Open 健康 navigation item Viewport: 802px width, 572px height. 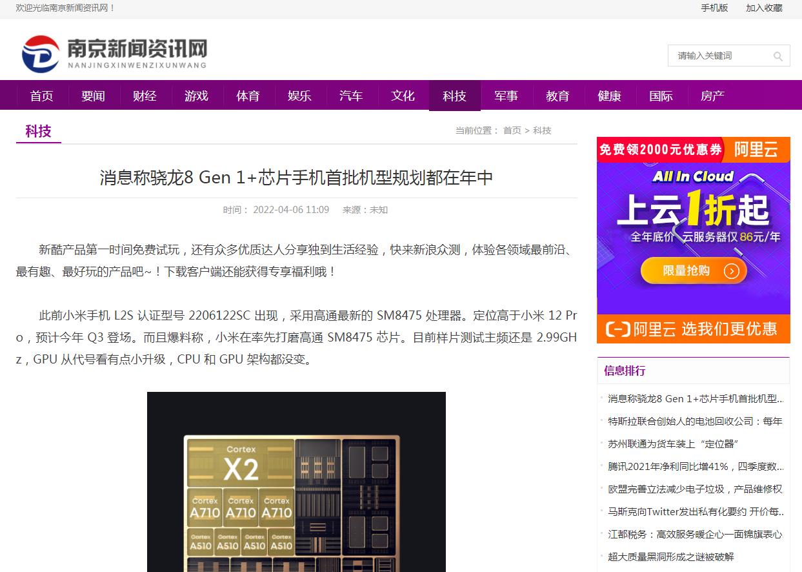[x=610, y=96]
